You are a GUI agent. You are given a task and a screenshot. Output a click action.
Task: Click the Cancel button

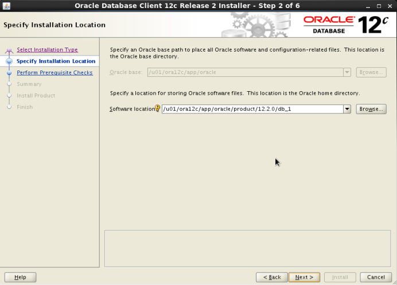376,277
